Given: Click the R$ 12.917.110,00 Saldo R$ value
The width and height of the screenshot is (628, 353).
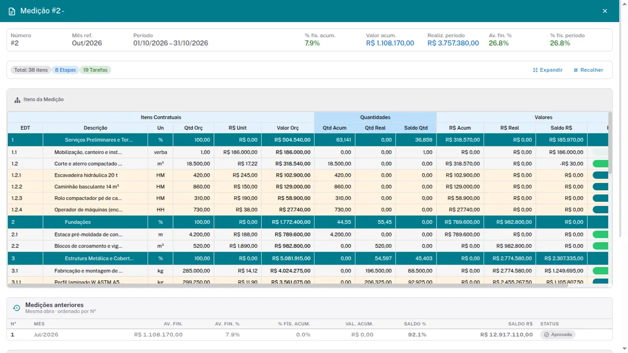Looking at the screenshot, I should pyautogui.click(x=507, y=335).
